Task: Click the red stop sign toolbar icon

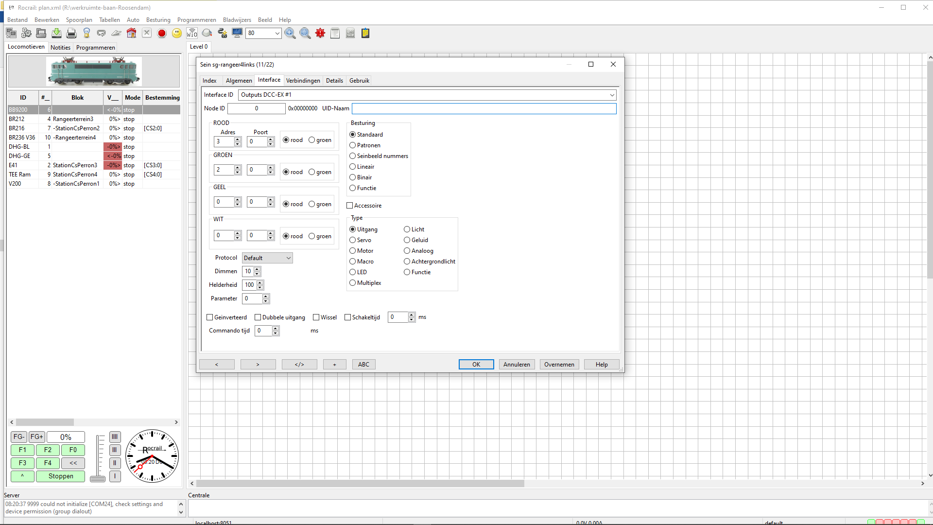Action: pos(162,33)
